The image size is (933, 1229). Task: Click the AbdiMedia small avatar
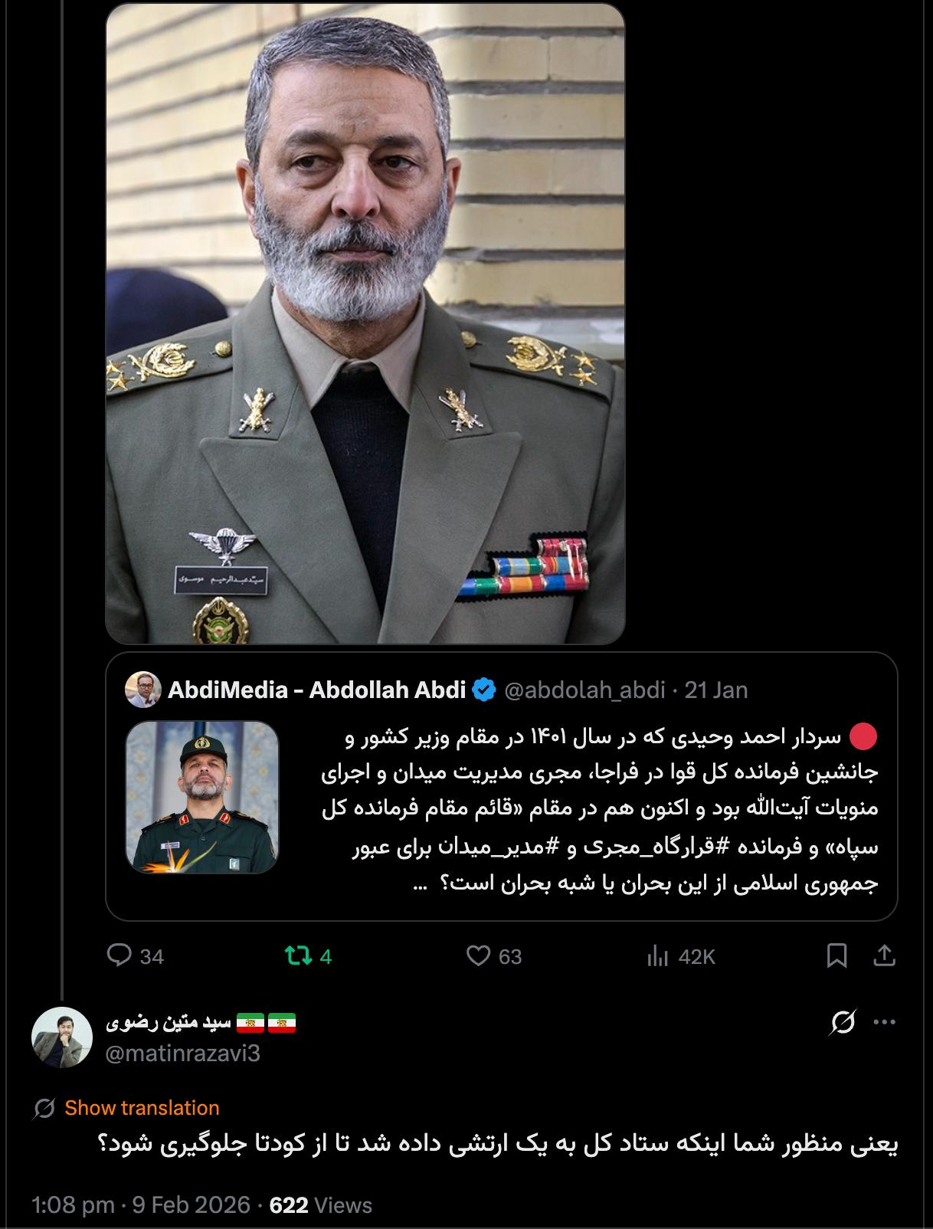[142, 690]
